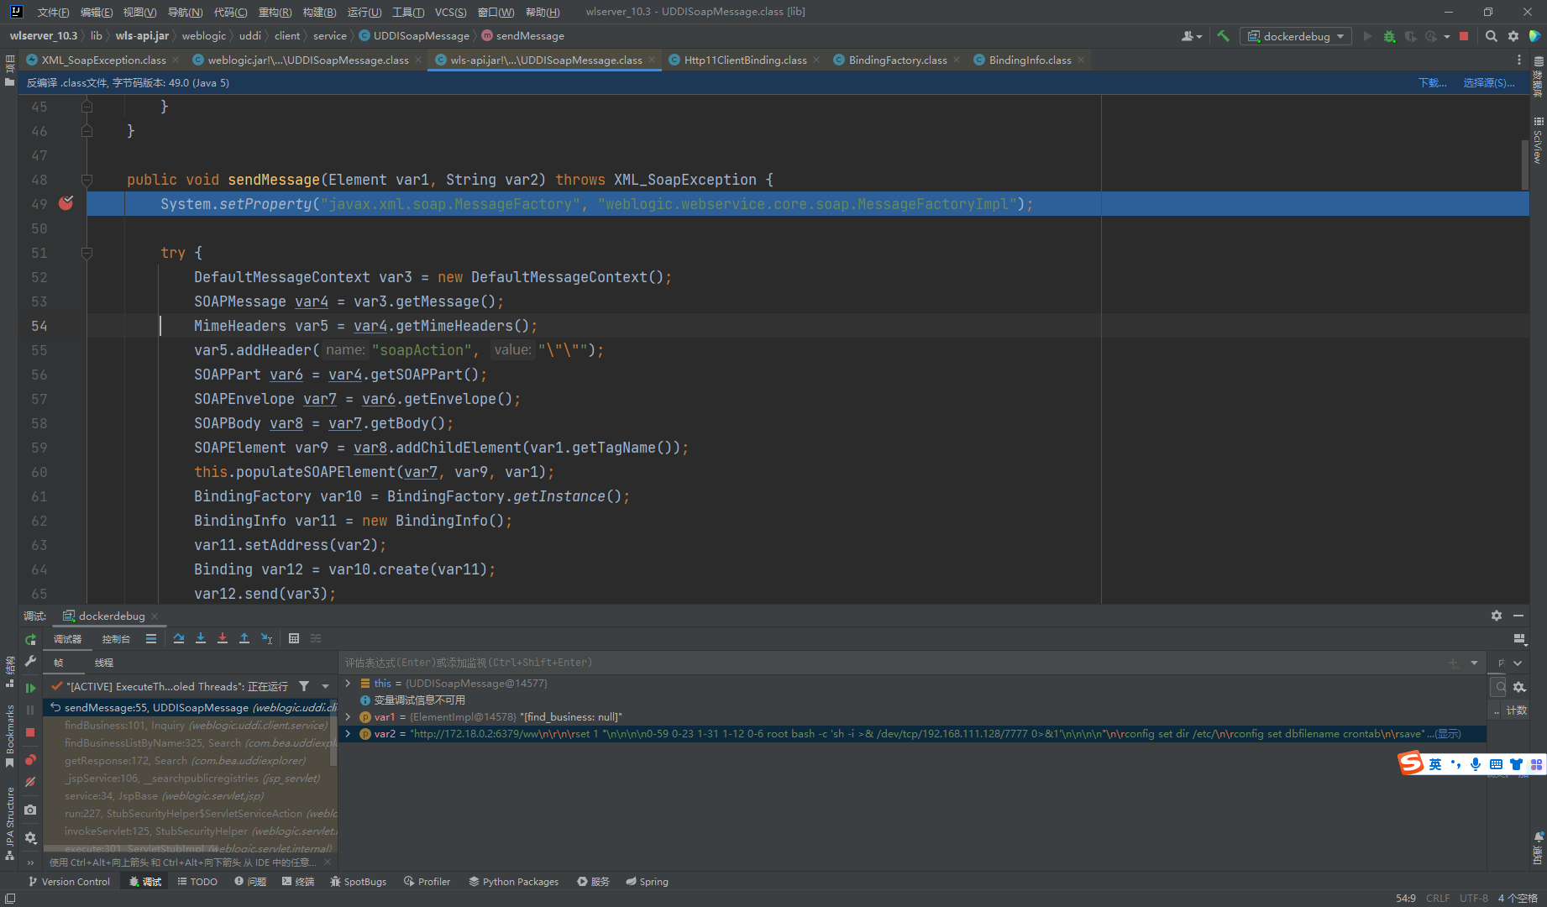Open expression history dropdown in evaluate field
The width and height of the screenshot is (1547, 907).
coord(1474,663)
